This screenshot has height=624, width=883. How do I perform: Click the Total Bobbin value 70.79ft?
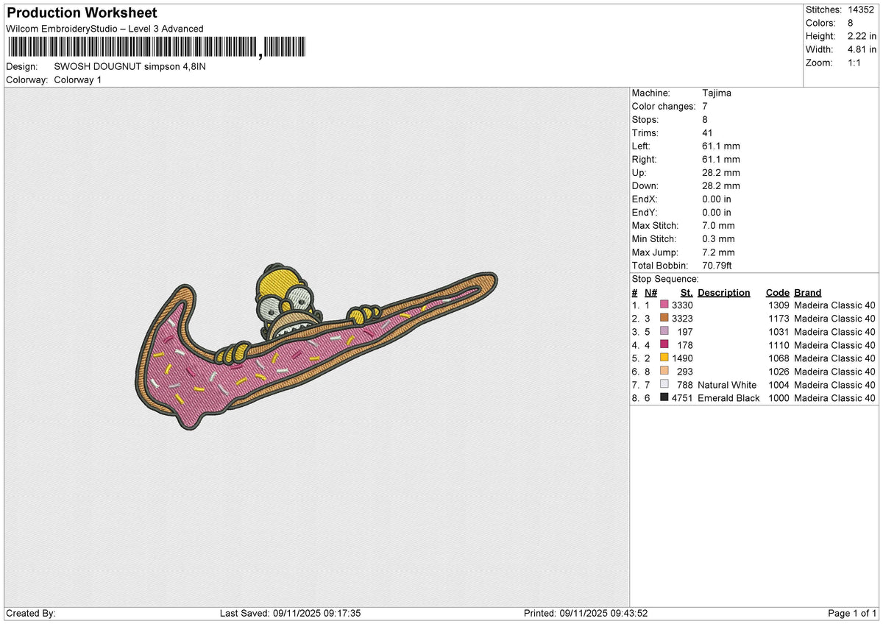pyautogui.click(x=717, y=266)
